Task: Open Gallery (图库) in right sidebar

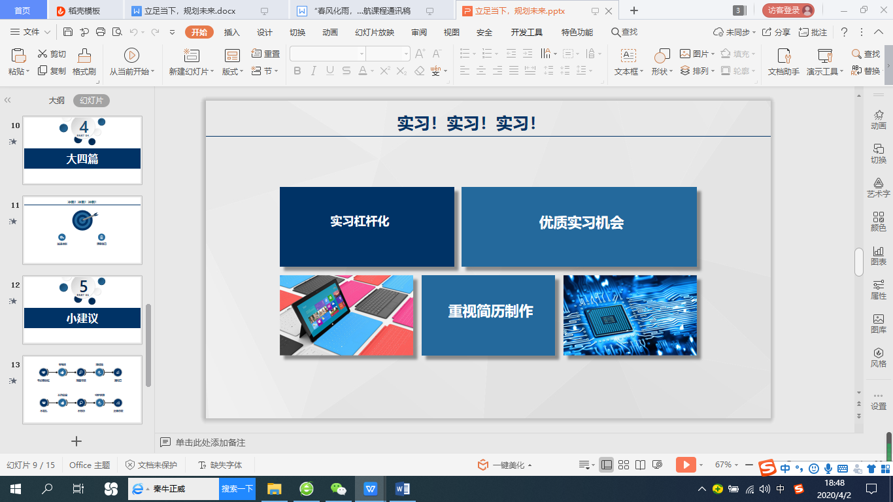Action: tap(879, 323)
